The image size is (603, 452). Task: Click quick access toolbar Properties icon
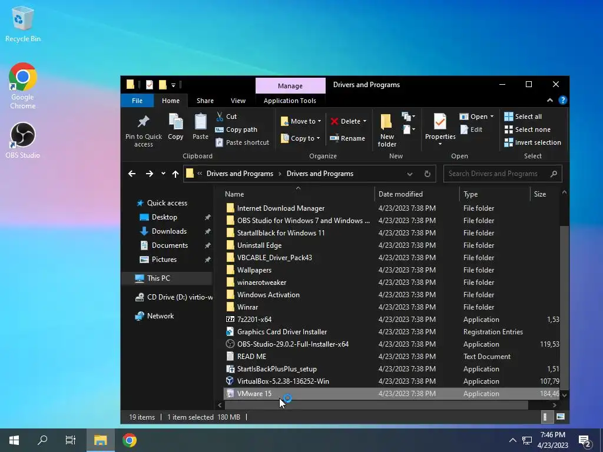click(150, 85)
